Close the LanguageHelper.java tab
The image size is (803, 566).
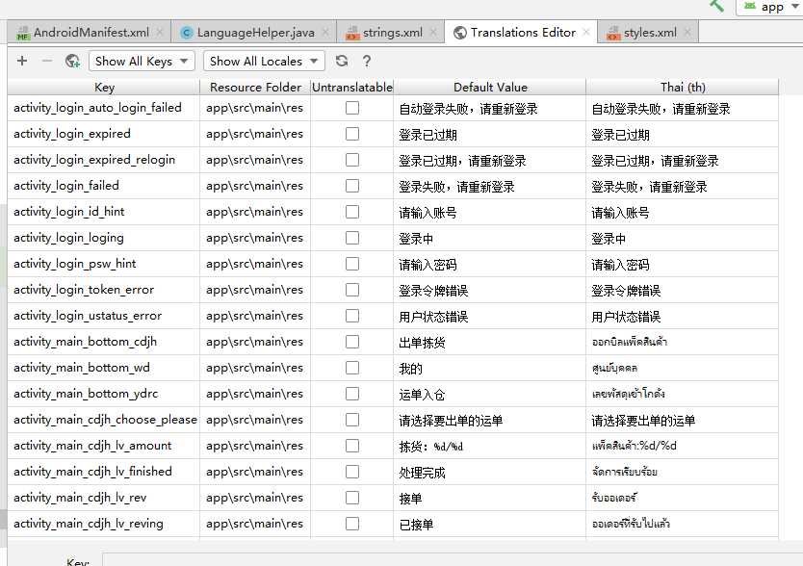click(325, 33)
